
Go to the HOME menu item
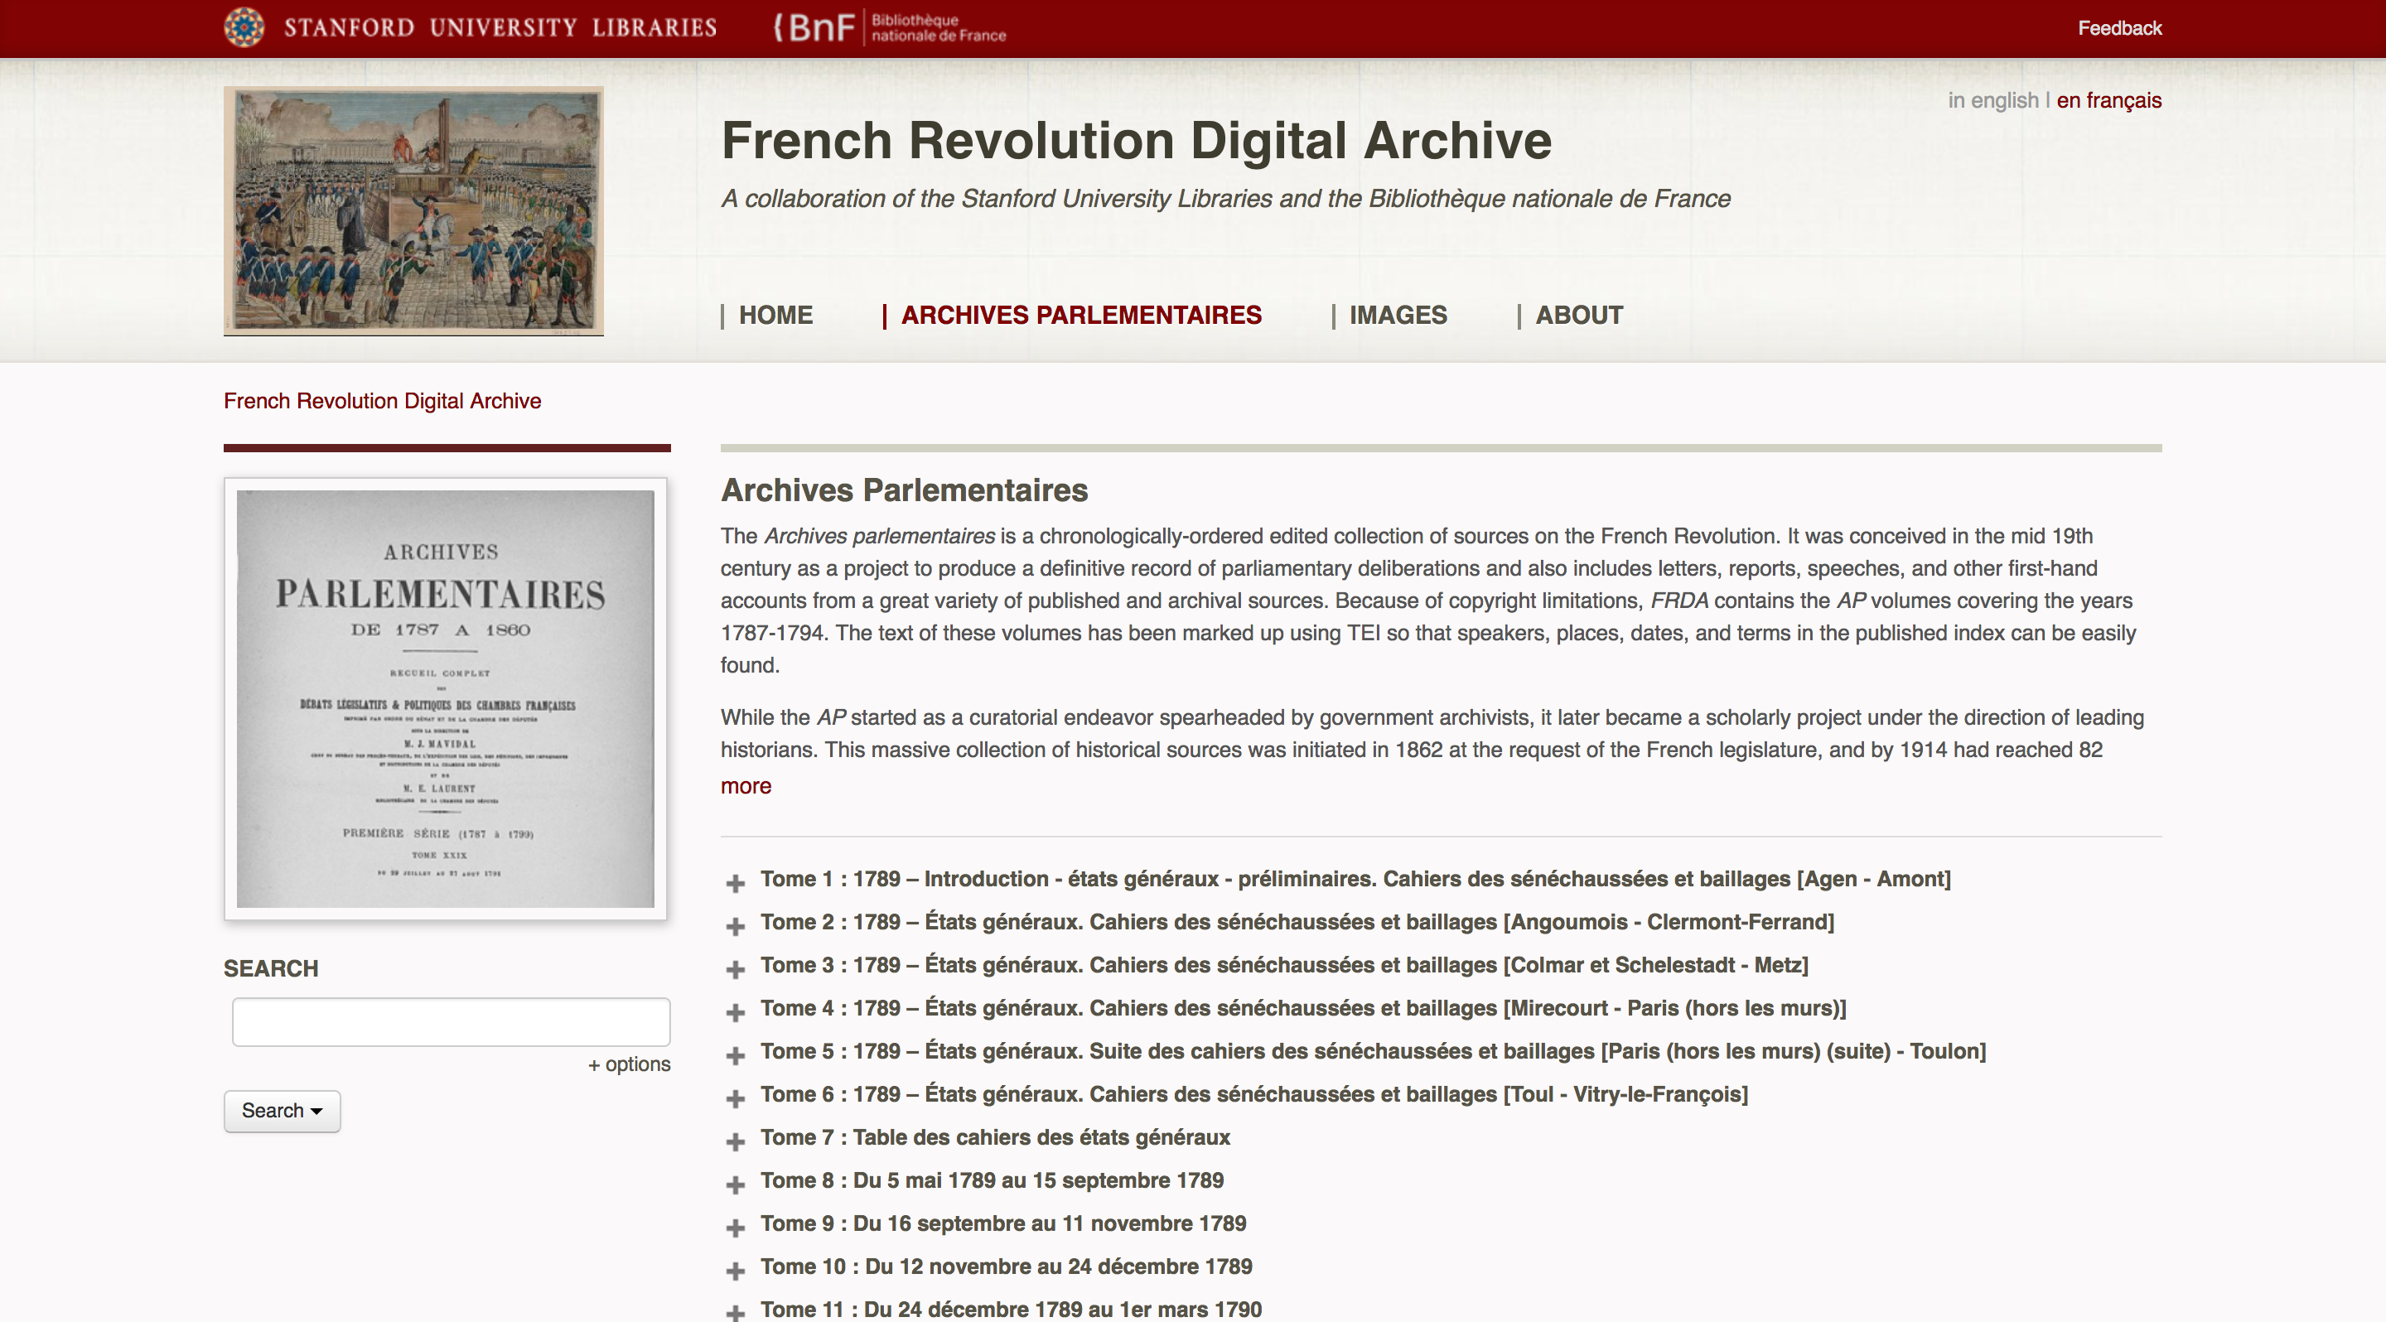click(775, 315)
